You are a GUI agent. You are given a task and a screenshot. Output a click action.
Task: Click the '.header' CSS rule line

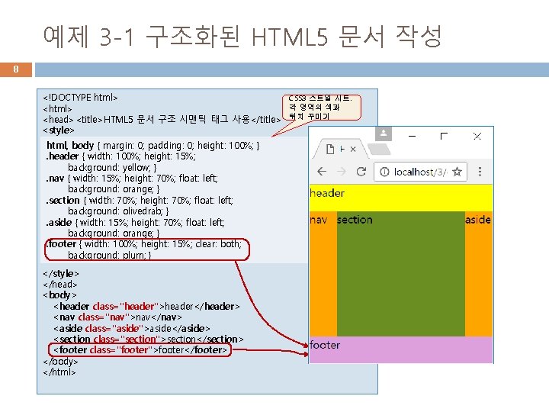tap(120, 156)
